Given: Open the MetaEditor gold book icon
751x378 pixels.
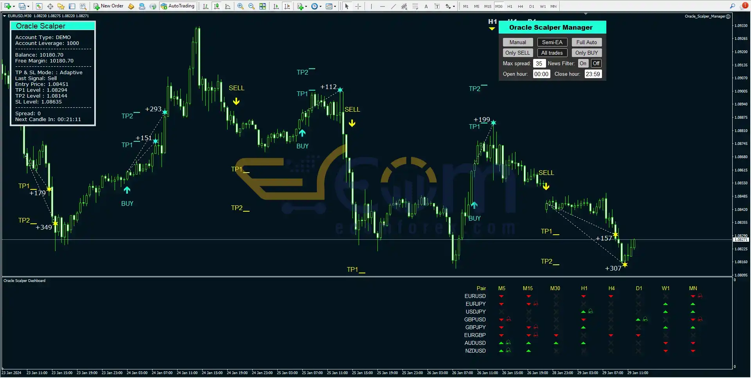Looking at the screenshot, I should 131,6.
